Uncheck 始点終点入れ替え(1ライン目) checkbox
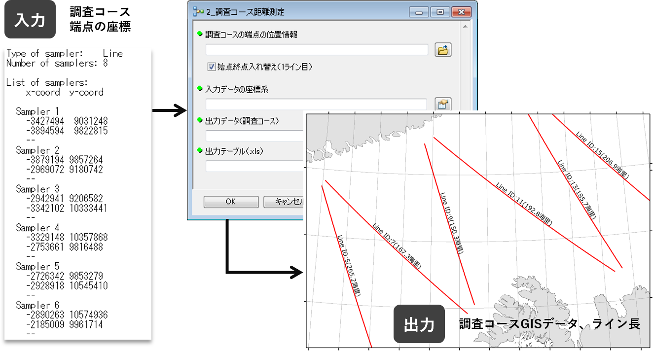This screenshot has height=351, width=653. pos(212,66)
